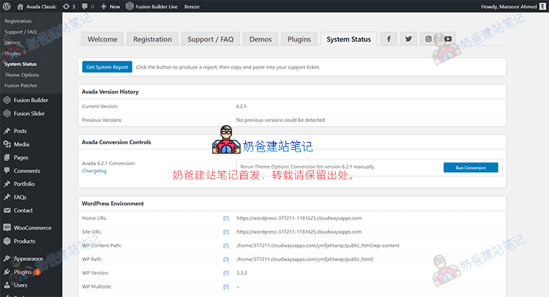
Task: Show help tooltip for Home URL
Action: pyautogui.click(x=226, y=218)
